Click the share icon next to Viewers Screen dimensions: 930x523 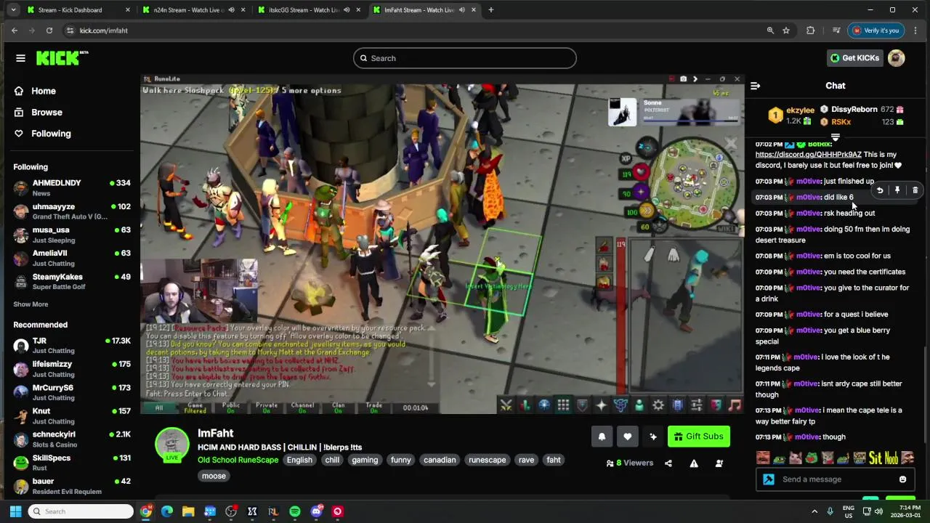pyautogui.click(x=668, y=463)
